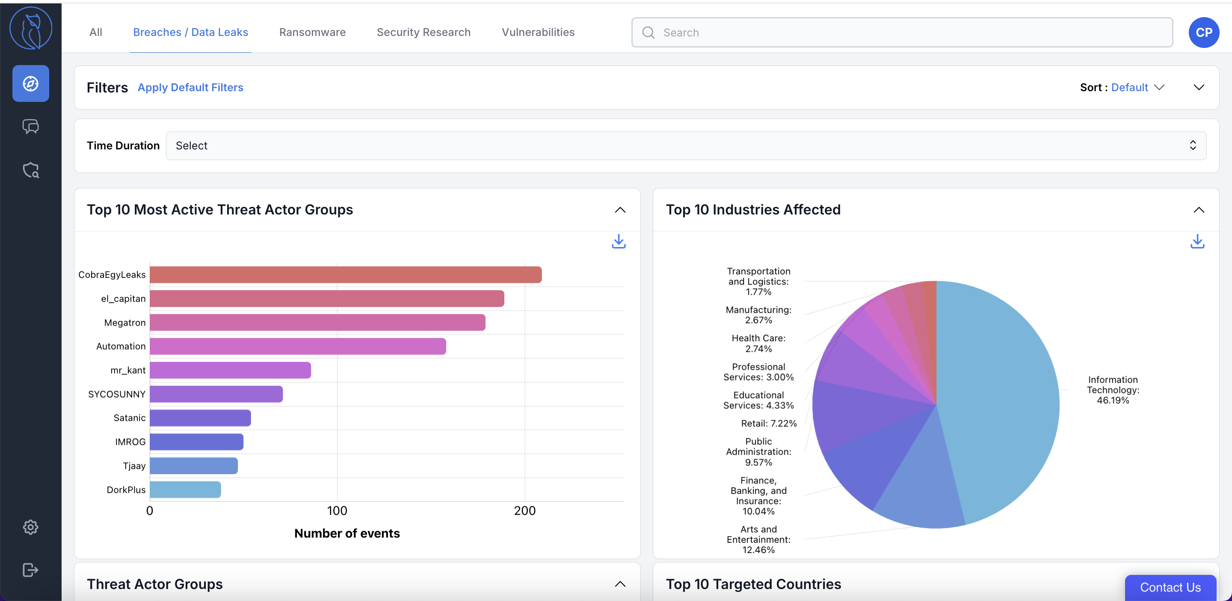Click the CobraEgyLeaks axis label

(112, 275)
